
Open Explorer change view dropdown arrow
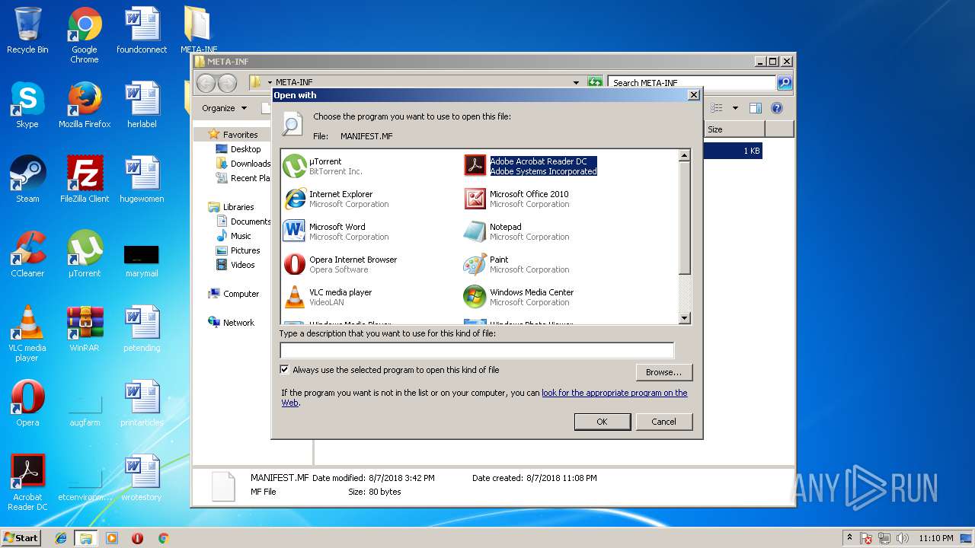click(735, 108)
